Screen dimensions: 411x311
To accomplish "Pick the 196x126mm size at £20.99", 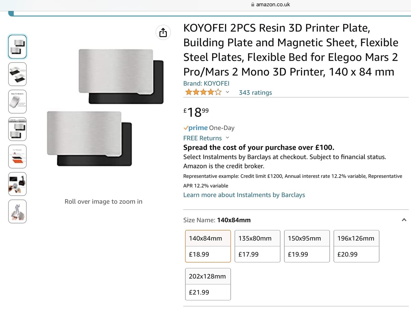I will [x=356, y=246].
